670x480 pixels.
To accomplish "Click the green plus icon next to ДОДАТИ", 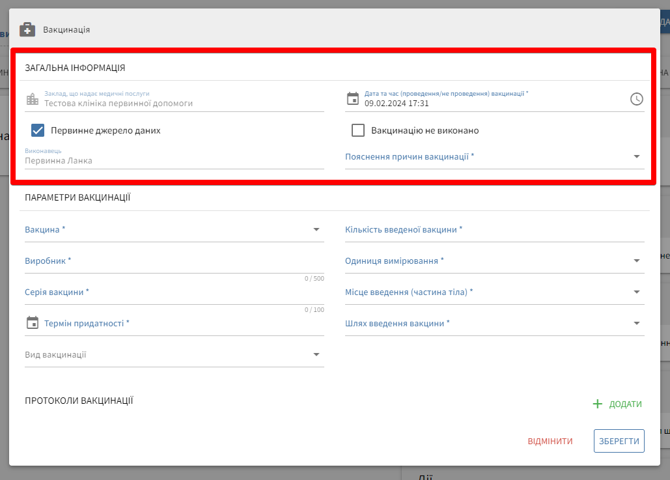I will 597,404.
